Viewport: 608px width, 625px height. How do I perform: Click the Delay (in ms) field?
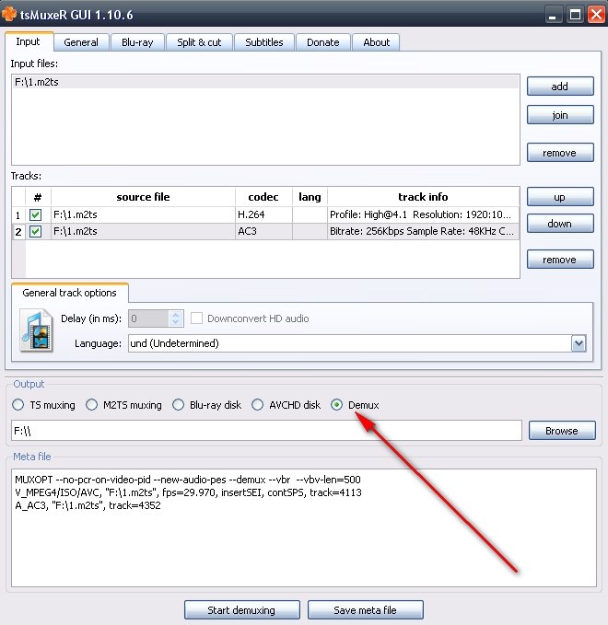(148, 318)
